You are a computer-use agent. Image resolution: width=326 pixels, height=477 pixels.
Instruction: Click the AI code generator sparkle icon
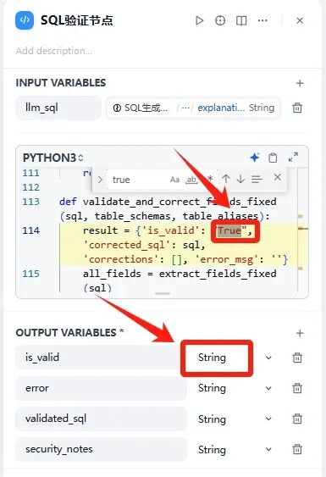point(255,158)
